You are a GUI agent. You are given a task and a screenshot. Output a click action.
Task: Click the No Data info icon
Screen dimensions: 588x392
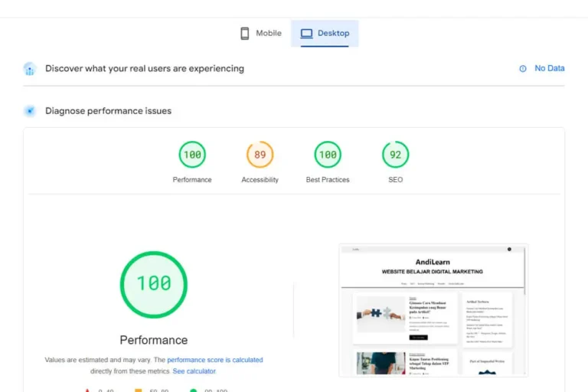tap(523, 69)
